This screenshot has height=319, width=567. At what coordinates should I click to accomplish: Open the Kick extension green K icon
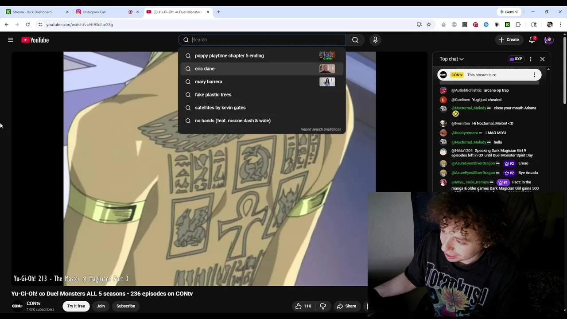pos(507,24)
